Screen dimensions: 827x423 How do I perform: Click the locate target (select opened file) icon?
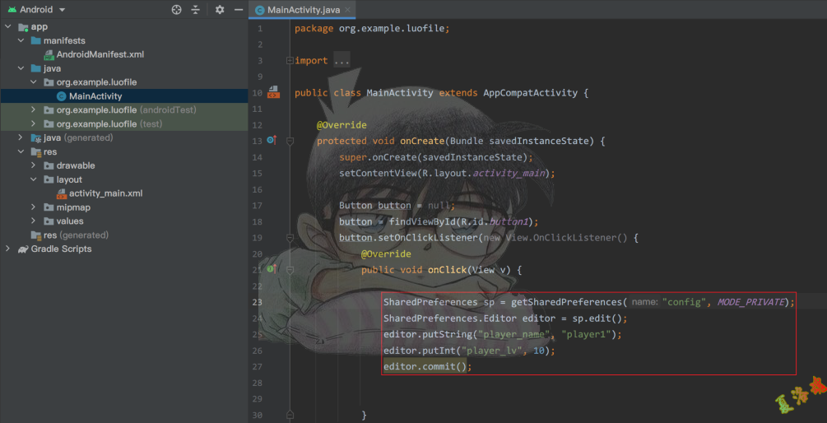pyautogui.click(x=176, y=10)
